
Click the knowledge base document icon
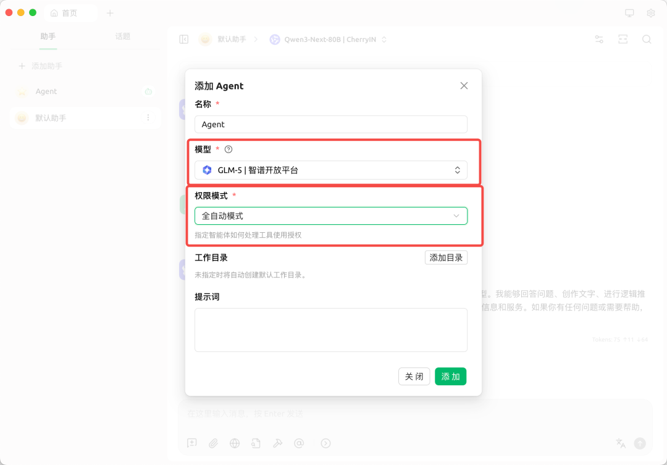(x=256, y=443)
